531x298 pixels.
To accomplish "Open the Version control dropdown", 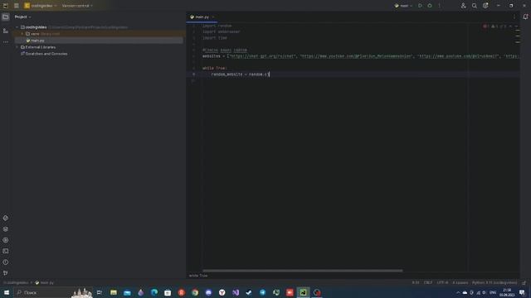I will (77, 6).
